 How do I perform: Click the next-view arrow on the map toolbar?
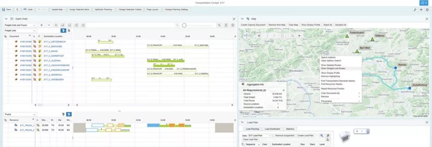point(274,35)
